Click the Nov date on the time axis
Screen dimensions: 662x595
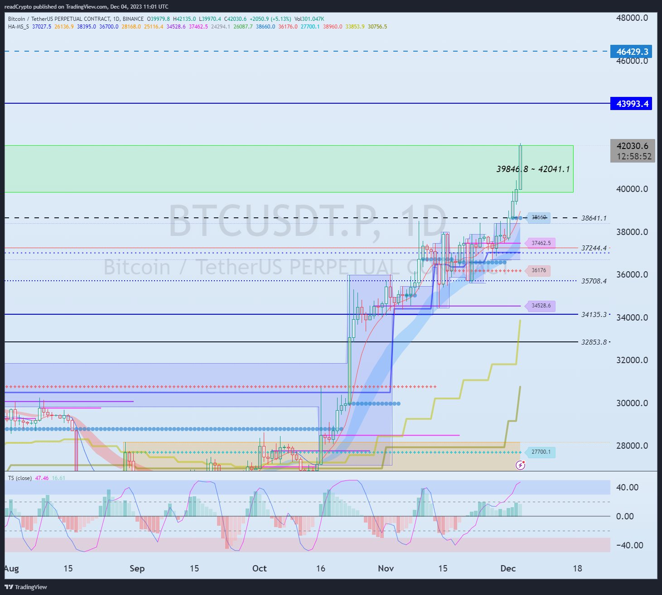point(386,569)
